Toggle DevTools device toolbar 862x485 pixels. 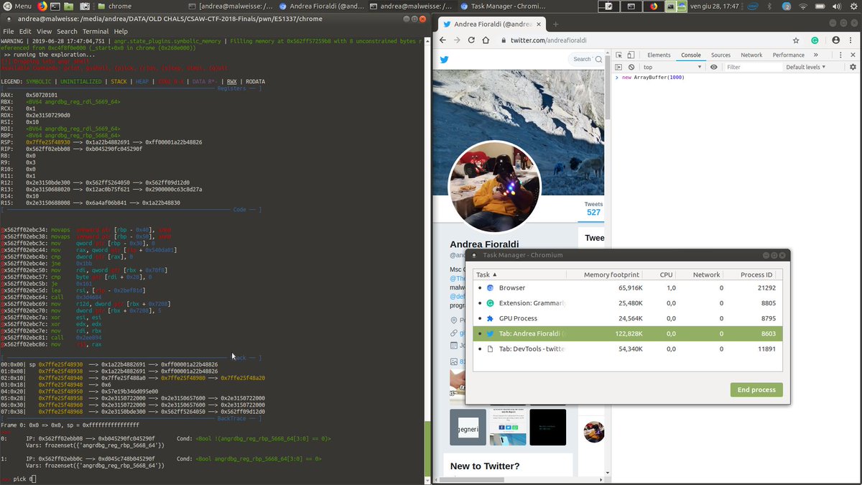pyautogui.click(x=631, y=55)
